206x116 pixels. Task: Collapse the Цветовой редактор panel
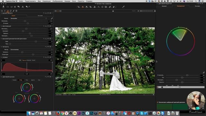click(157, 4)
